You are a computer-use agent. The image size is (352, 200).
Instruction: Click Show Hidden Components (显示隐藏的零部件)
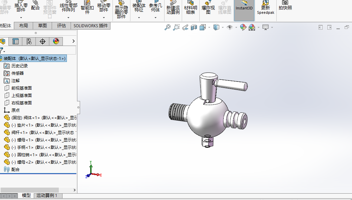click(x=122, y=10)
